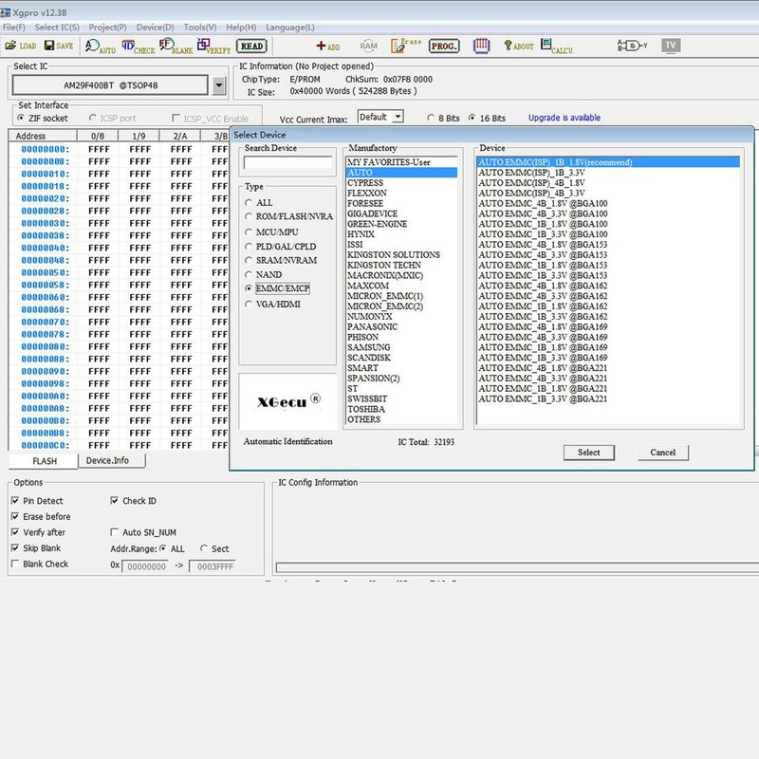Click the LOAD file toolbar icon
The width and height of the screenshot is (759, 759).
pyautogui.click(x=21, y=46)
